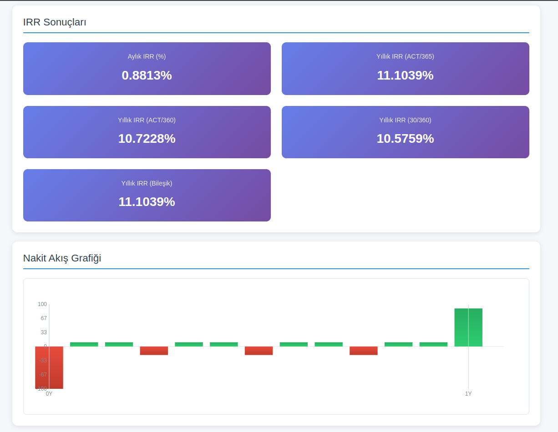The height and width of the screenshot is (432, 558).
Task: Select the Yıllık IRR (ACT/365) card
Action: tap(405, 68)
